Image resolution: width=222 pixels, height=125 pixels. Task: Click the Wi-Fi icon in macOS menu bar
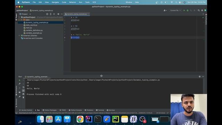[x=172, y=2]
